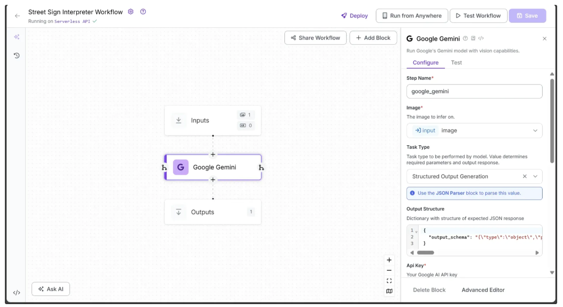Open code icon next to Google Gemini title

point(481,38)
